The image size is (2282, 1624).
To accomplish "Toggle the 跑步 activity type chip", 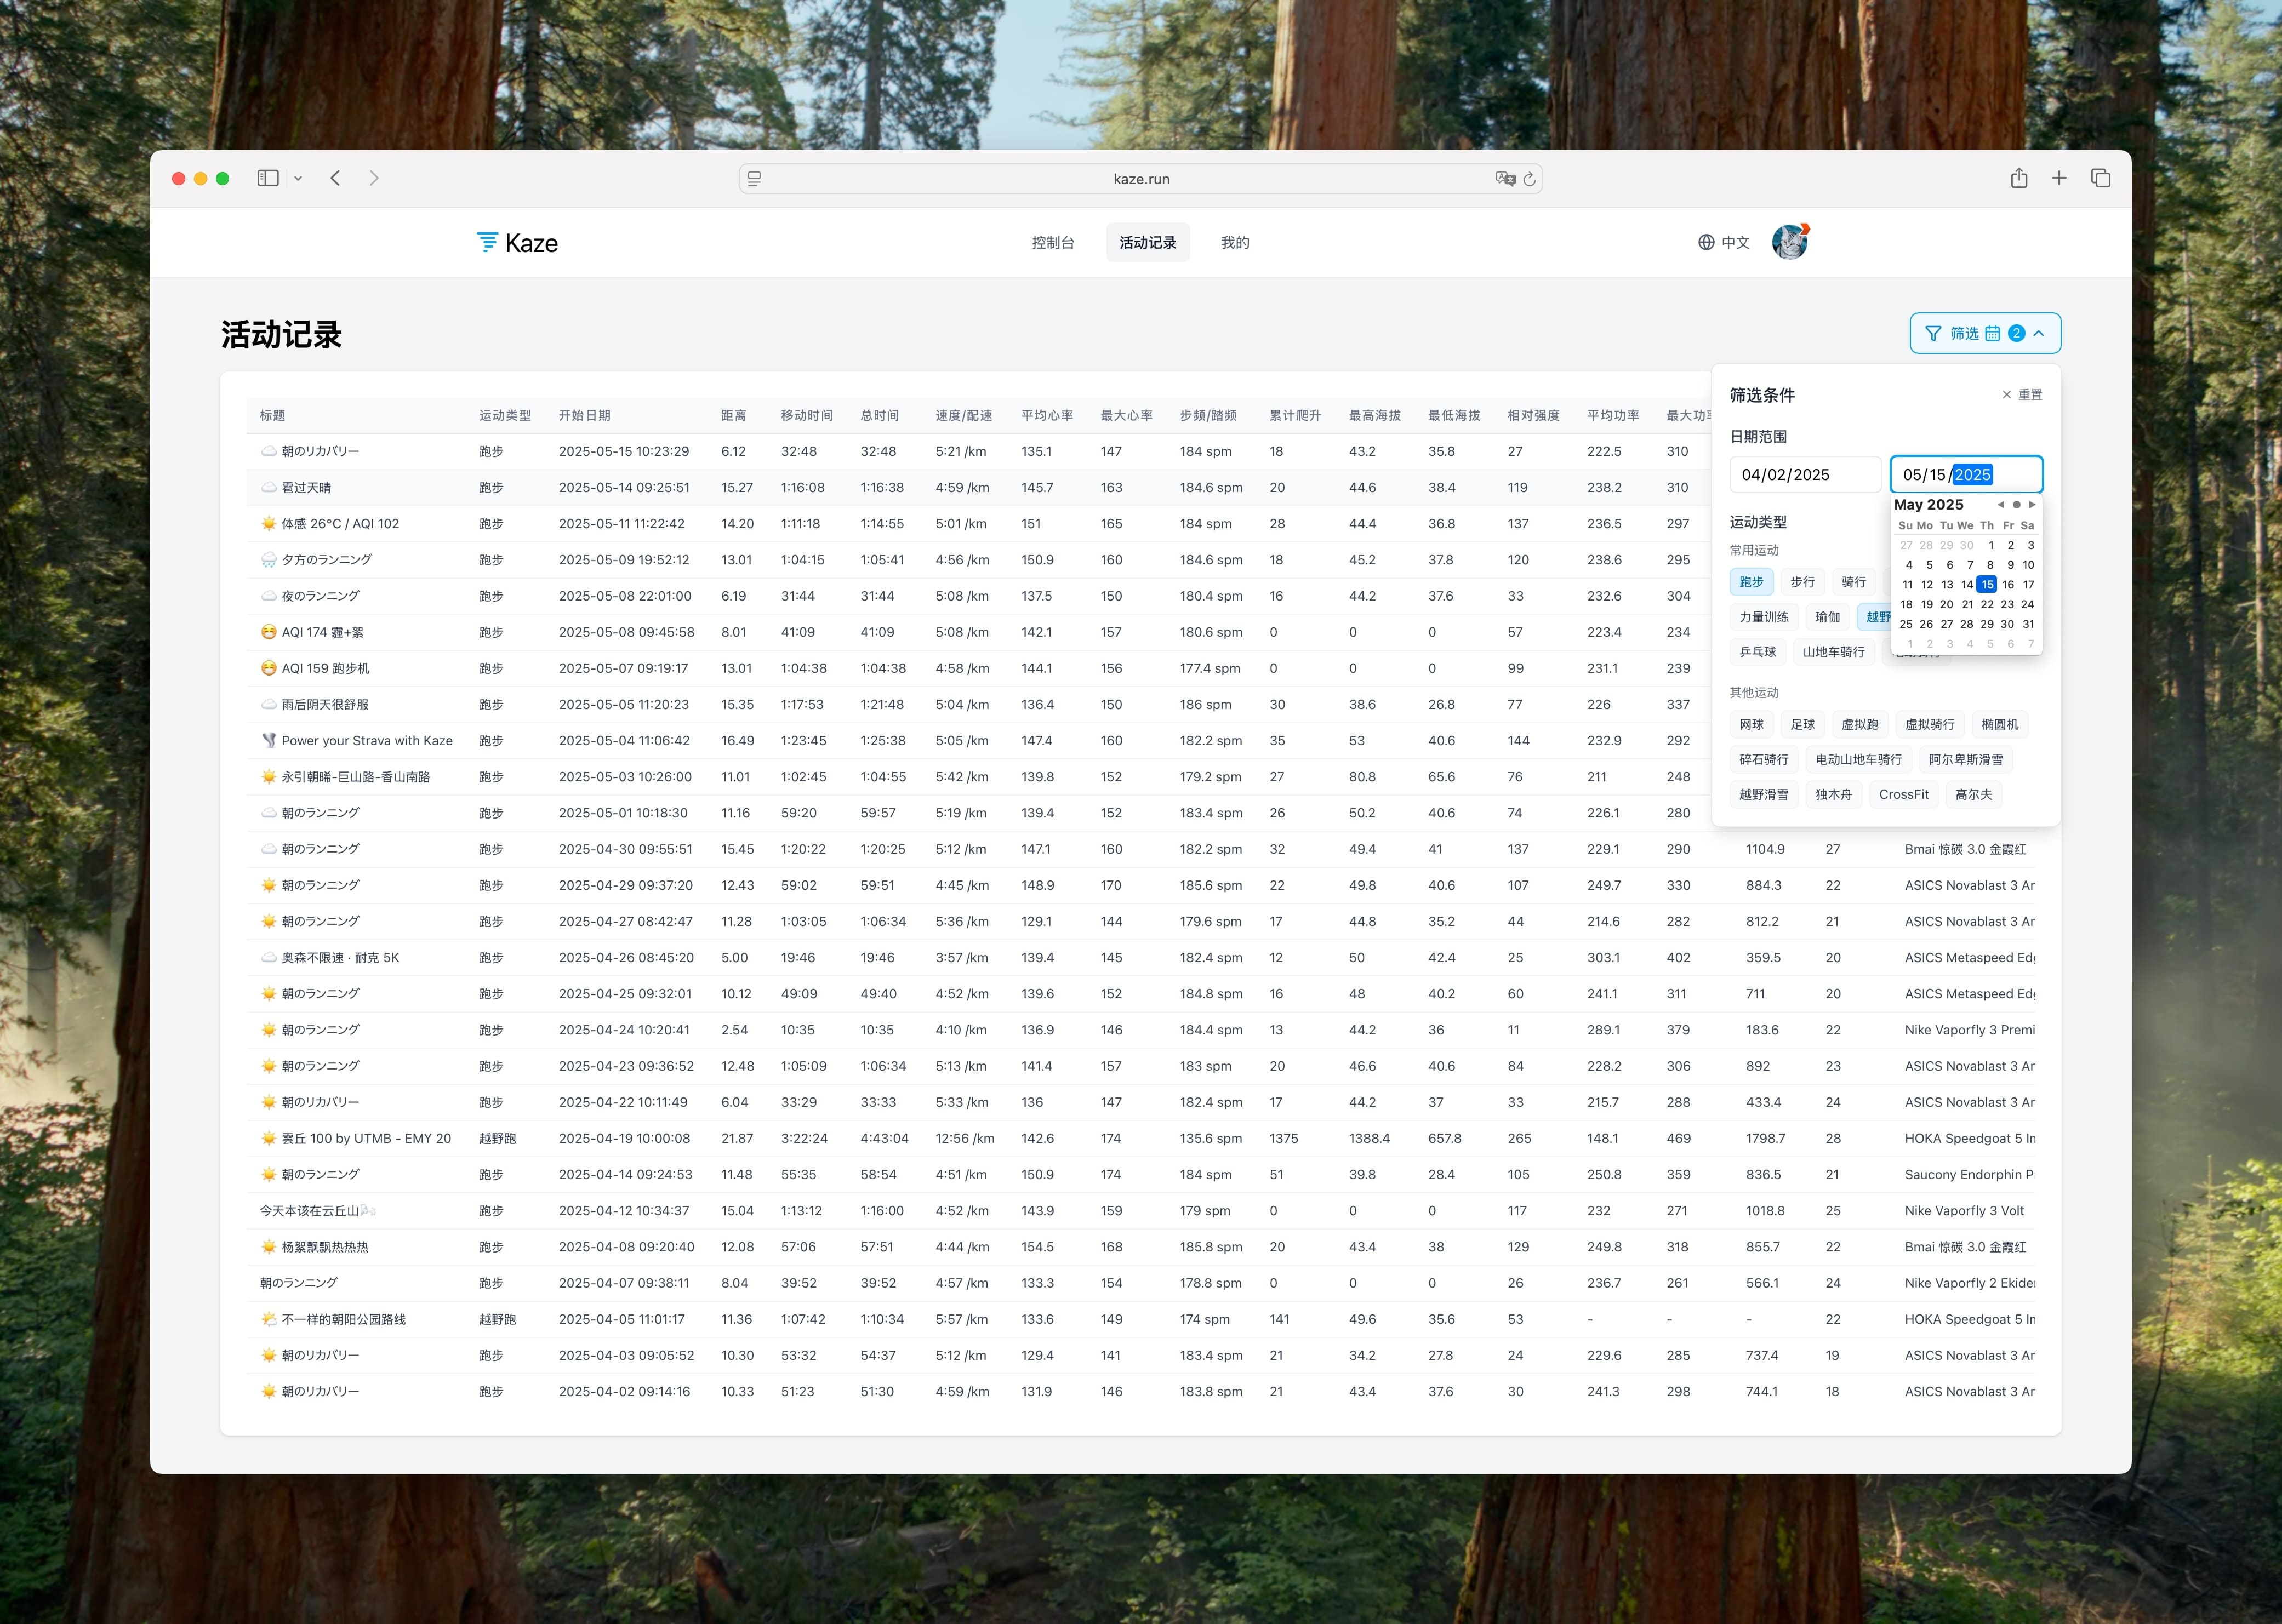I will (1751, 582).
